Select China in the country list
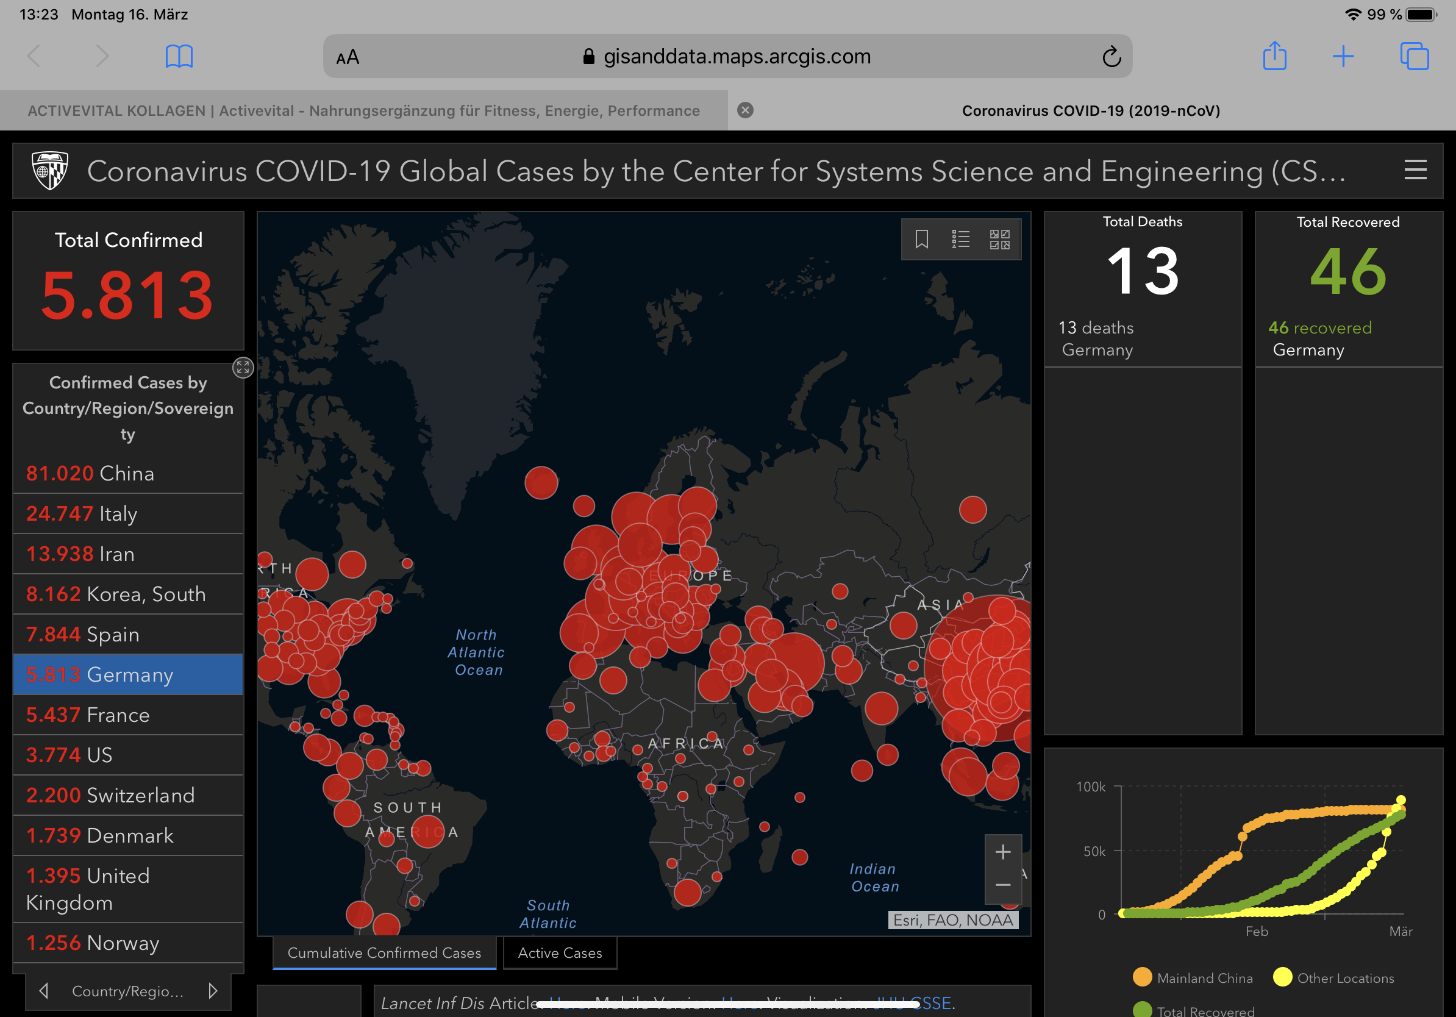1456x1017 pixels. [128, 474]
